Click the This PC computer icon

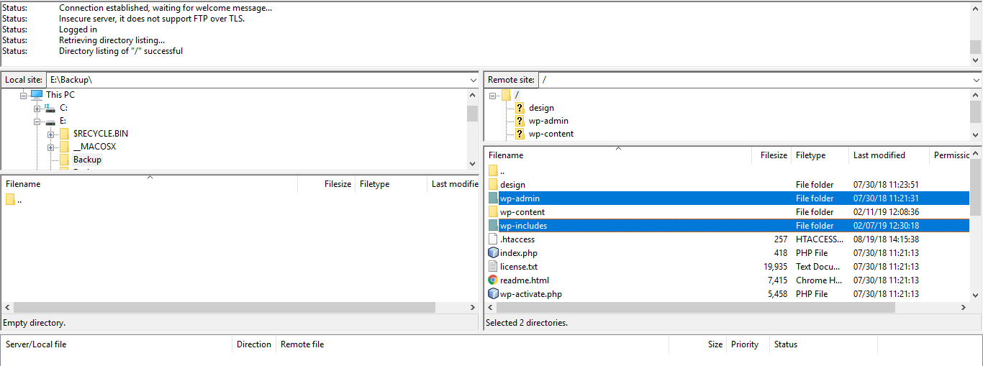(x=36, y=95)
